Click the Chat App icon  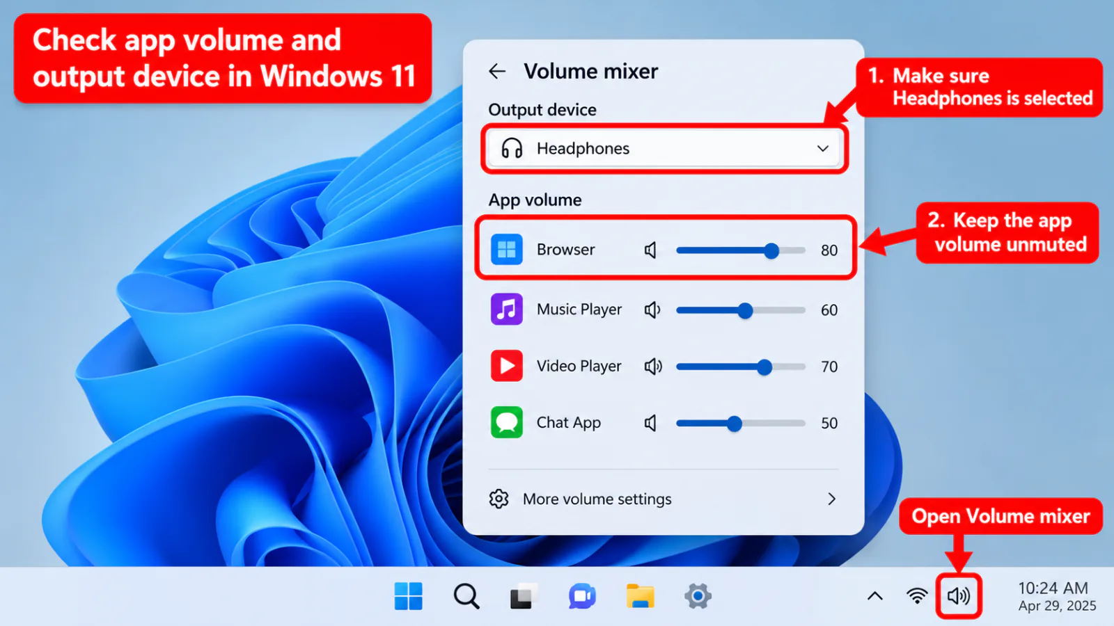tap(507, 422)
